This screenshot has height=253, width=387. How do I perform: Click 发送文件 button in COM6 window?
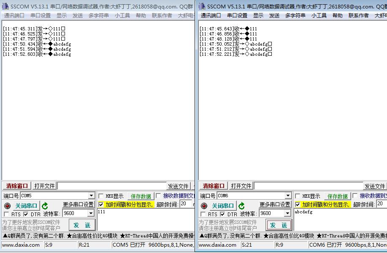(375, 186)
